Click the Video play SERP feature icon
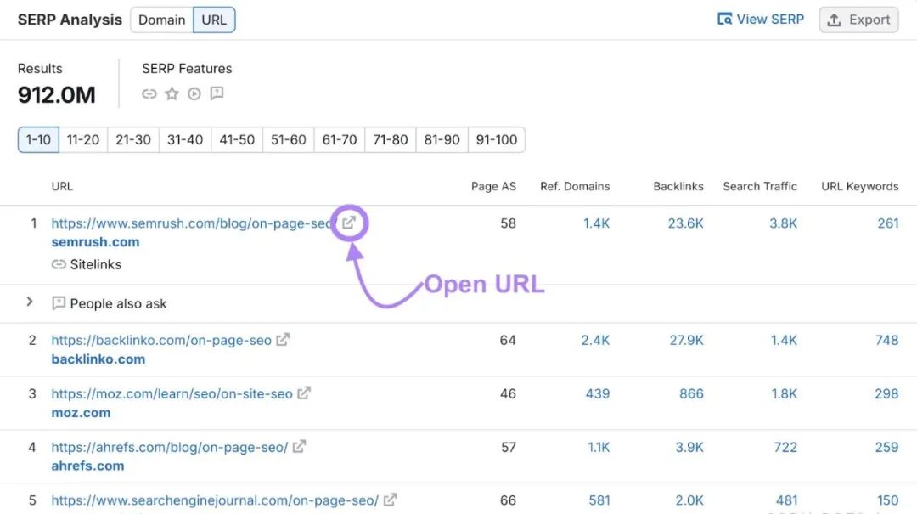The height and width of the screenshot is (514, 917). coord(194,93)
